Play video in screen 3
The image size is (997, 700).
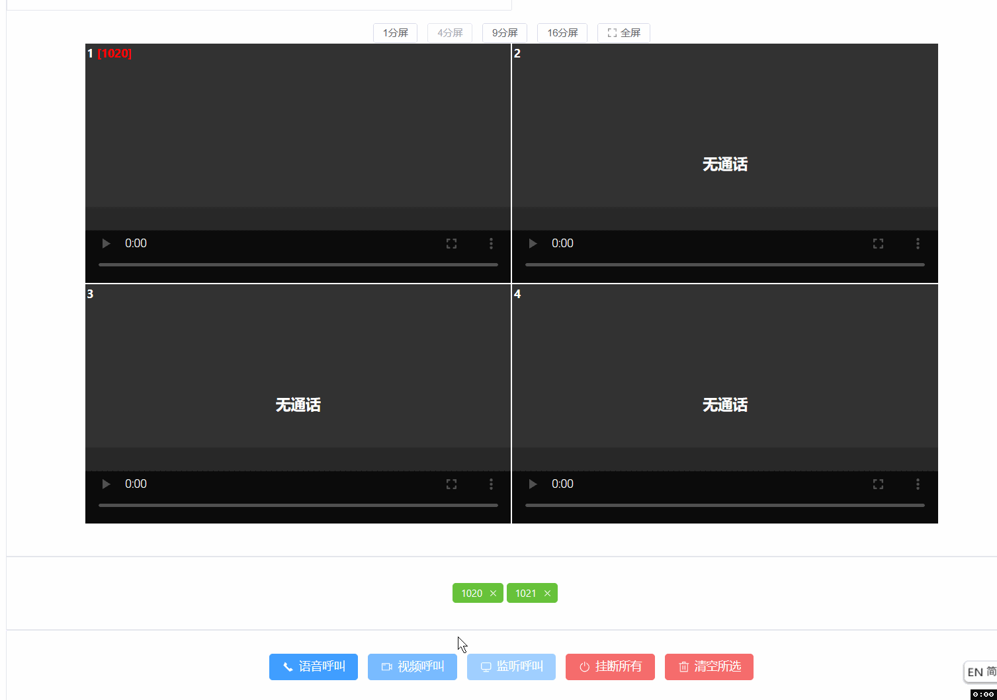pos(106,484)
